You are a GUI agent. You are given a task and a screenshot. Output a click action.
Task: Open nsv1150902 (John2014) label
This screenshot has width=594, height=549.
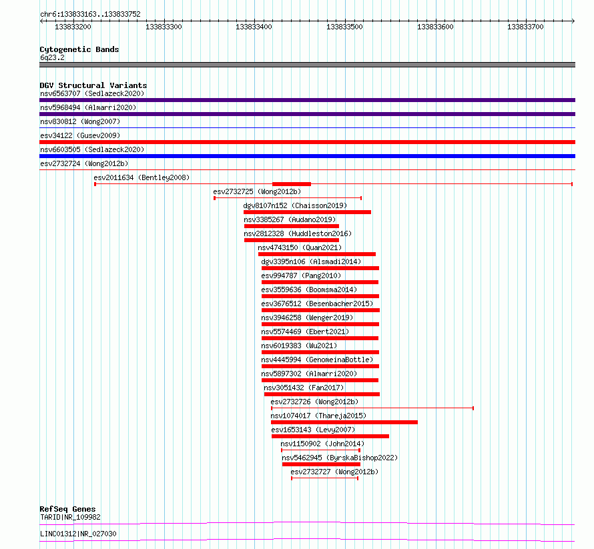click(x=322, y=444)
